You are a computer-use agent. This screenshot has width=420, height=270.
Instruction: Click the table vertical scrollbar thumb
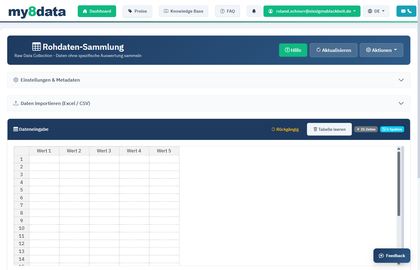pyautogui.click(x=399, y=184)
